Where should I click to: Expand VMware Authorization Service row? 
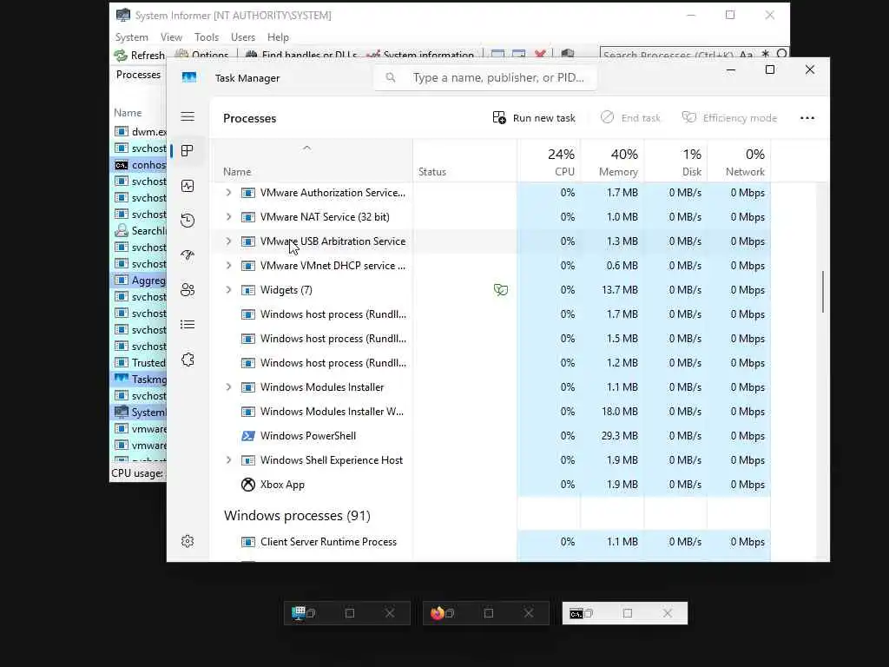pyautogui.click(x=228, y=192)
